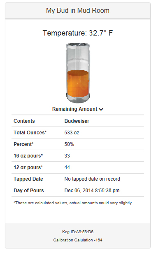Click the orange beer level in keg
This screenshot has width=156, height=253.
click(x=78, y=84)
